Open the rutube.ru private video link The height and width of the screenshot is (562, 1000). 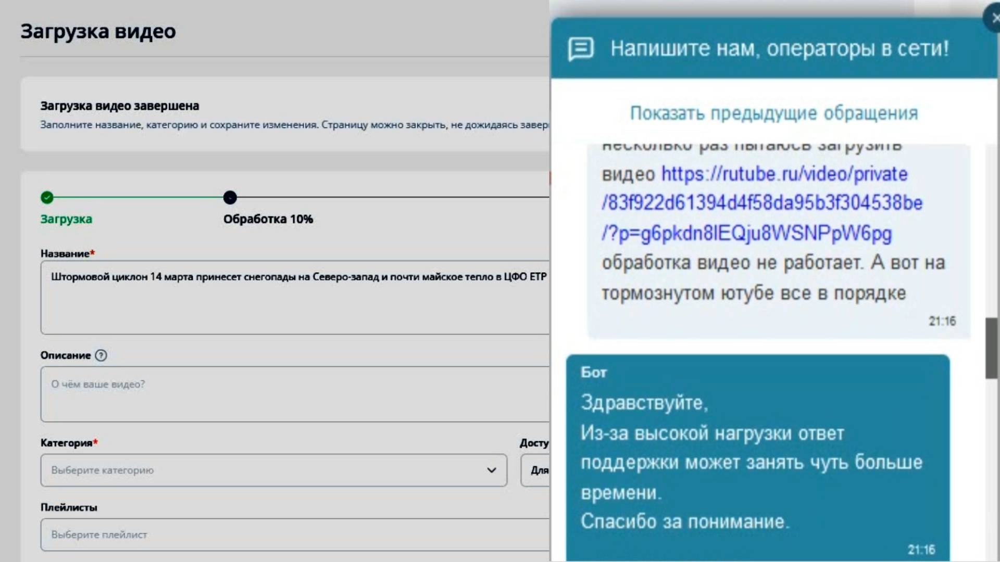761,203
